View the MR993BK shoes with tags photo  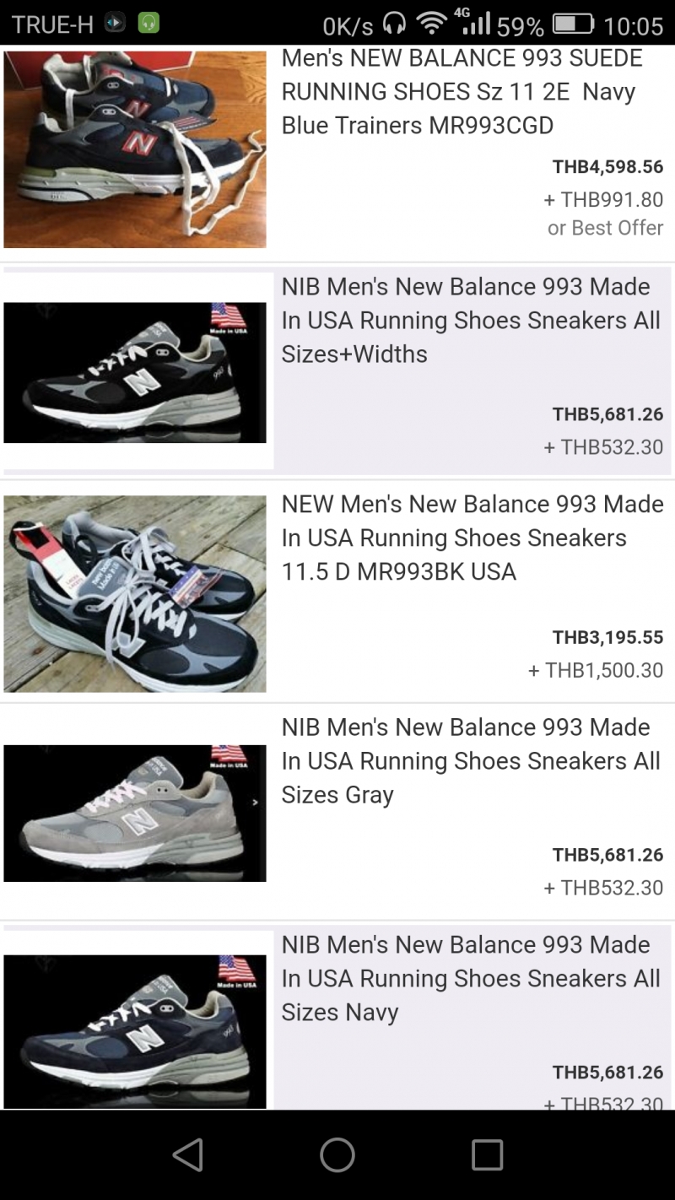(x=135, y=593)
